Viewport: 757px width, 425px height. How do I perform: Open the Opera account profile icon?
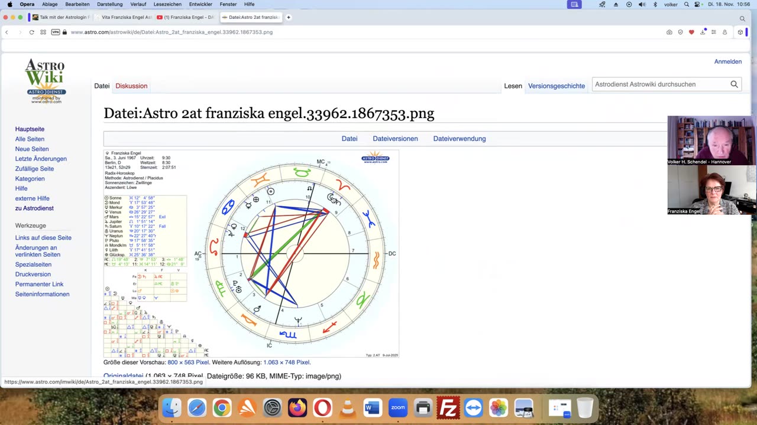point(724,32)
